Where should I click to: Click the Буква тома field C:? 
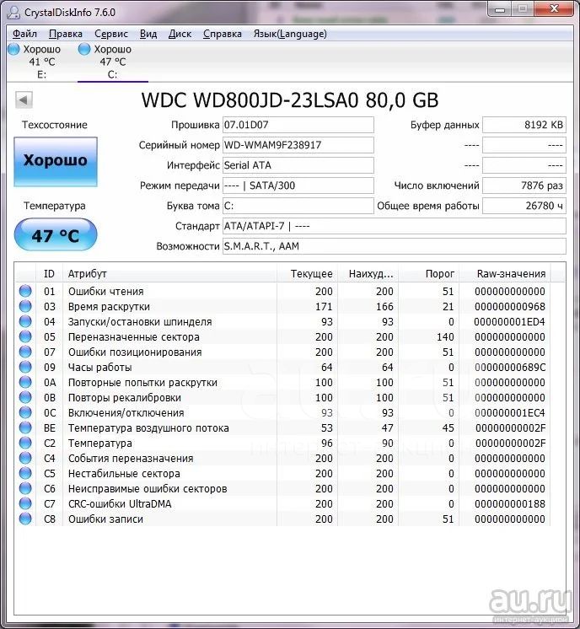(298, 206)
